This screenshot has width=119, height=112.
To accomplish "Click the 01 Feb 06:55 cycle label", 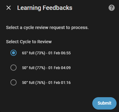I will point(46,53).
